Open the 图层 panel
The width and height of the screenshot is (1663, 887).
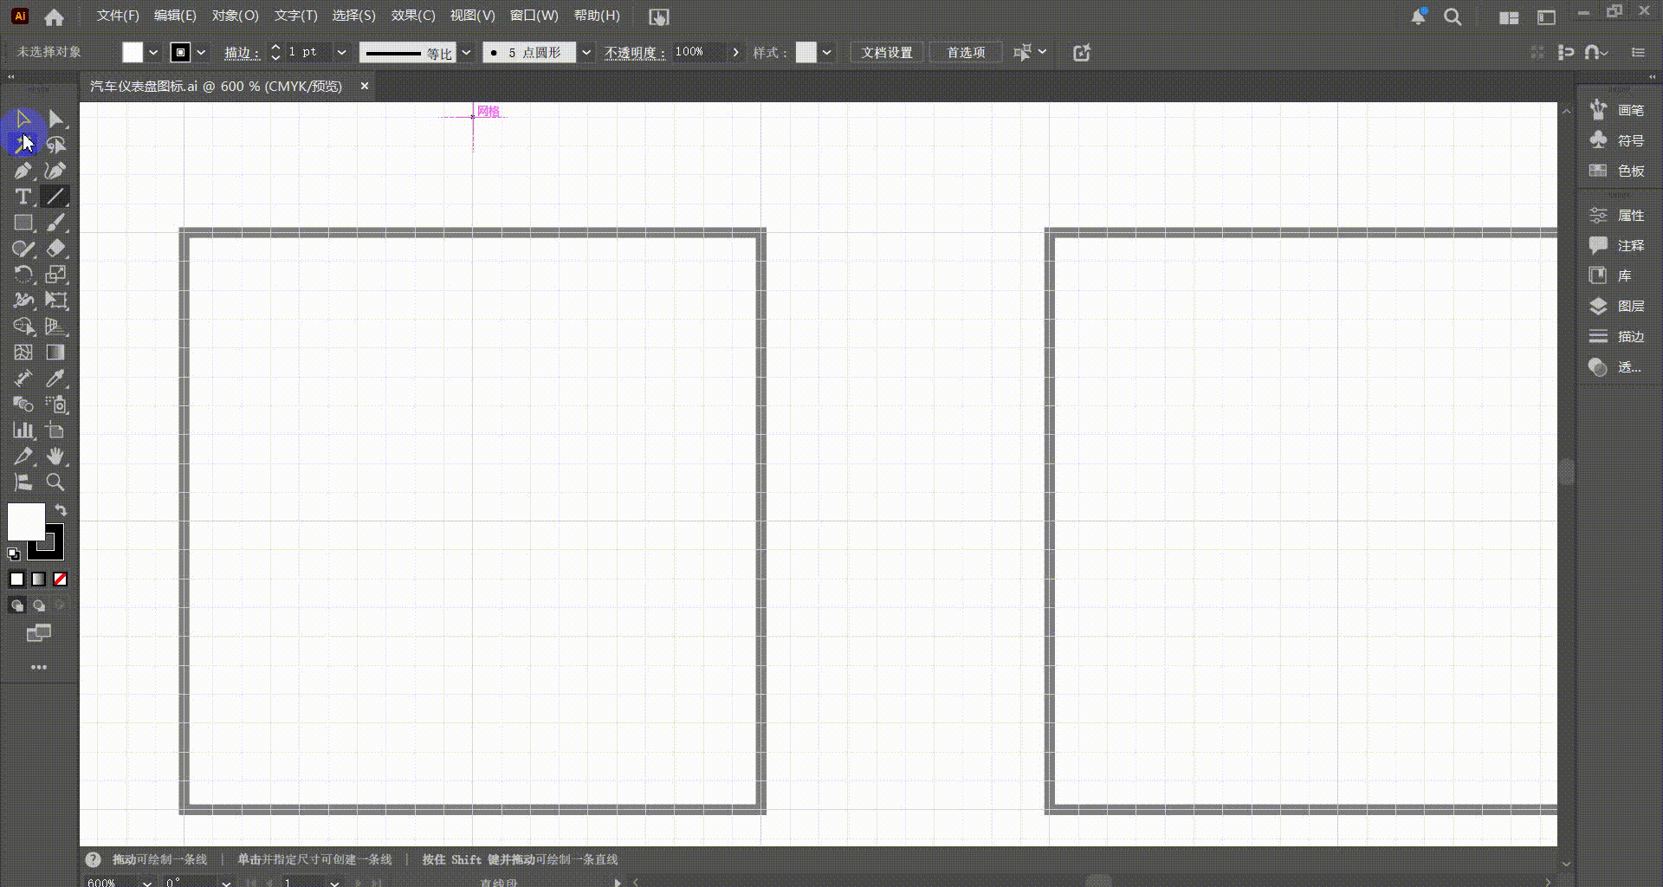point(1619,306)
